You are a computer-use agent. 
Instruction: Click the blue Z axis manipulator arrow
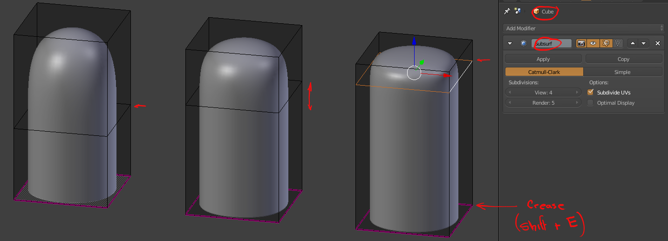(413, 41)
